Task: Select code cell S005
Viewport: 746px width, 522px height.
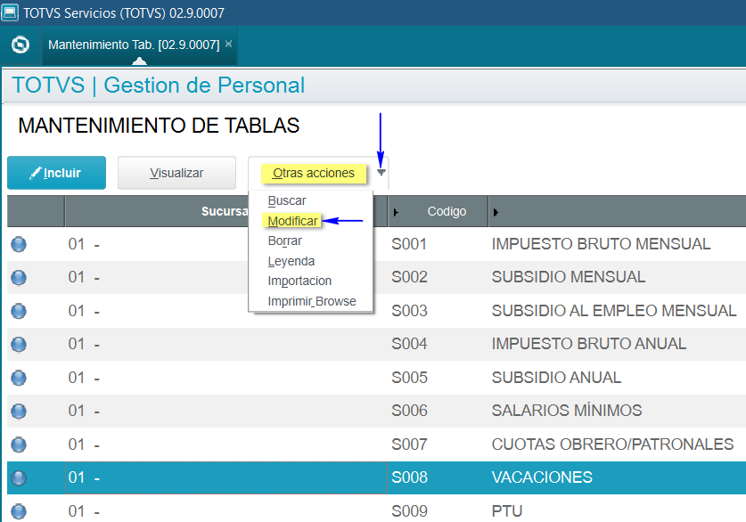Action: [x=409, y=378]
